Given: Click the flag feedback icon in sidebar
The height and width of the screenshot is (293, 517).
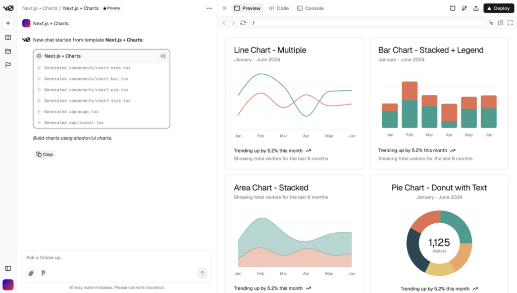Looking at the screenshot, I should click(8, 65).
